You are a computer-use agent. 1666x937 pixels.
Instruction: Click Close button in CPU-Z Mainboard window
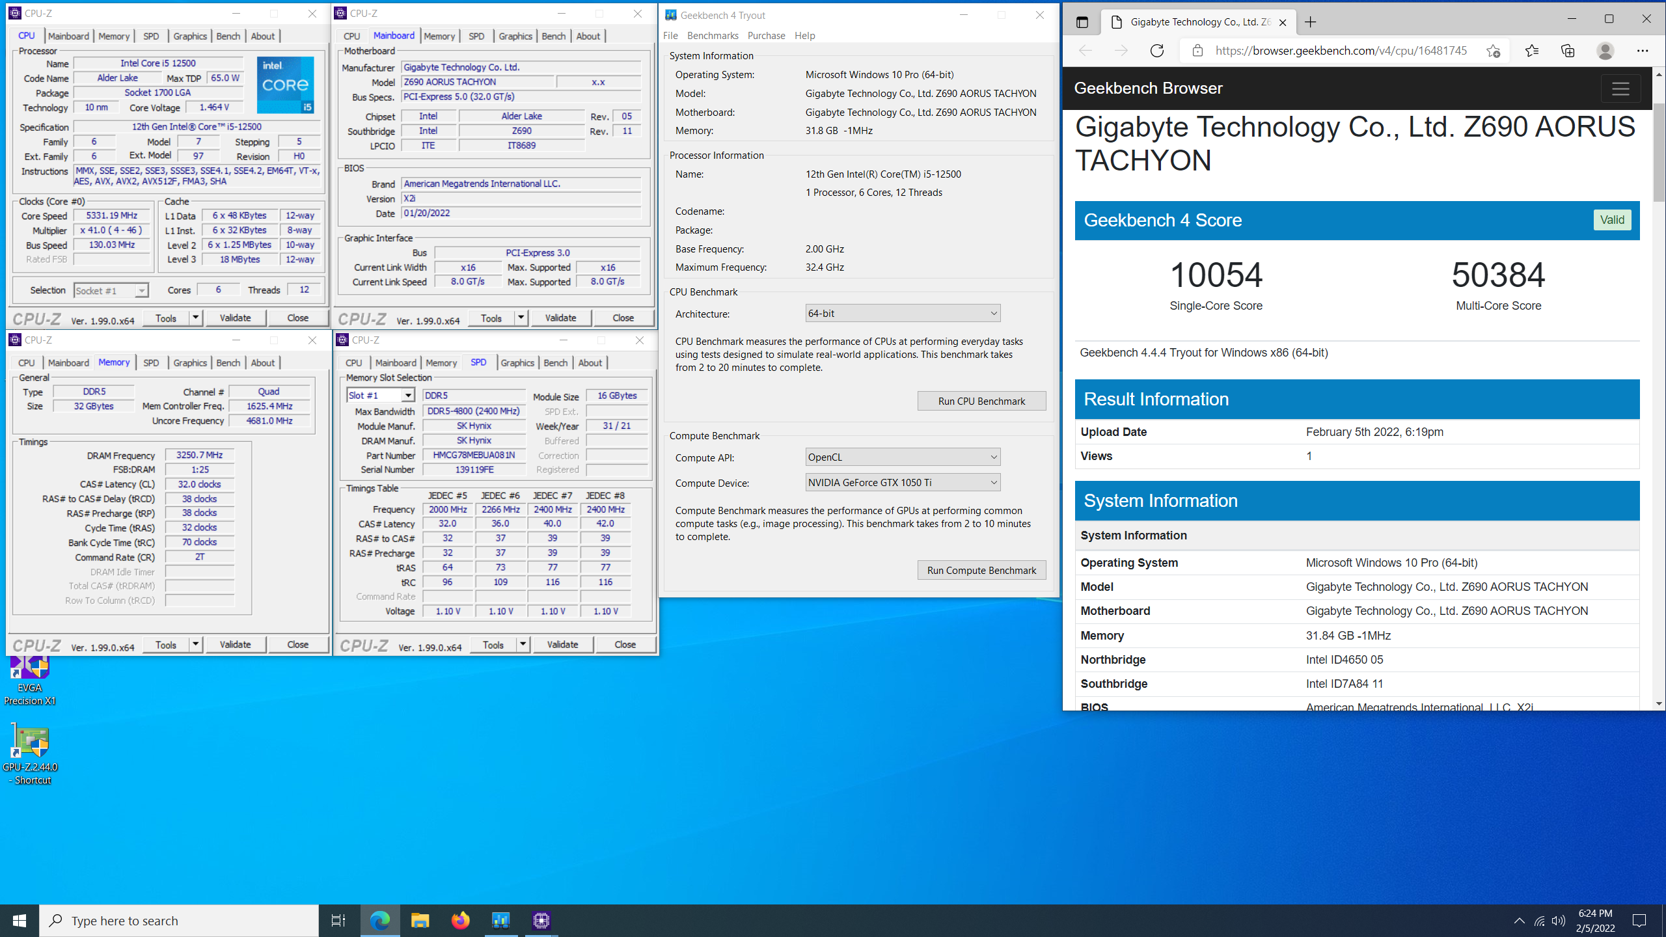[x=623, y=318]
